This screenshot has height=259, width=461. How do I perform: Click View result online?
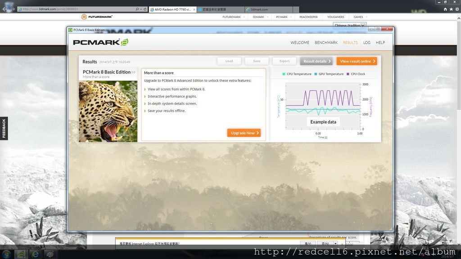[357, 61]
